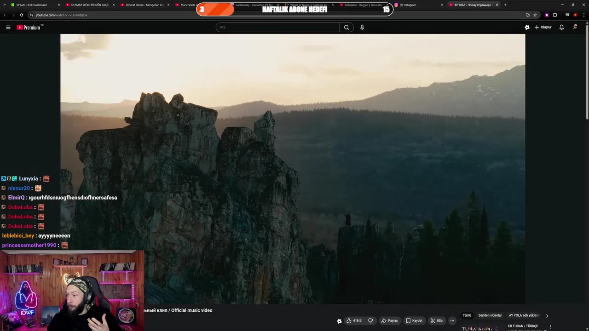Click the sparkle icon beside Oluştur
Image resolution: width=589 pixels, height=331 pixels.
[x=527, y=28]
